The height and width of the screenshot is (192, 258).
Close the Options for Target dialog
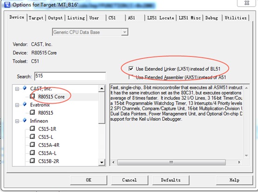point(247,3)
